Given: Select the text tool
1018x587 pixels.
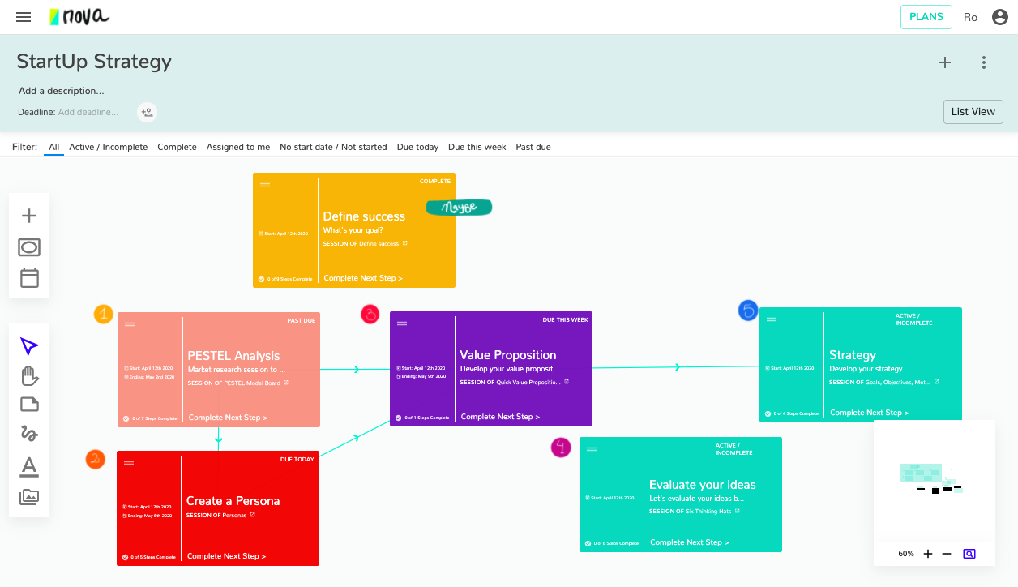Looking at the screenshot, I should coord(29,466).
